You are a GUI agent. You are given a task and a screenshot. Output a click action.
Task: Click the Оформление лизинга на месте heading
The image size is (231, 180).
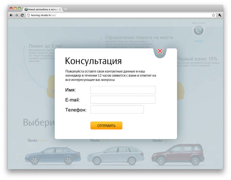(139, 37)
